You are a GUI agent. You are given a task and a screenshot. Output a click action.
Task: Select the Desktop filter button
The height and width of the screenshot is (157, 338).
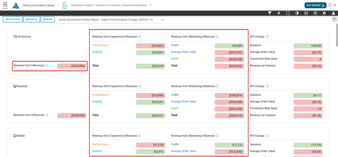tap(31, 20)
